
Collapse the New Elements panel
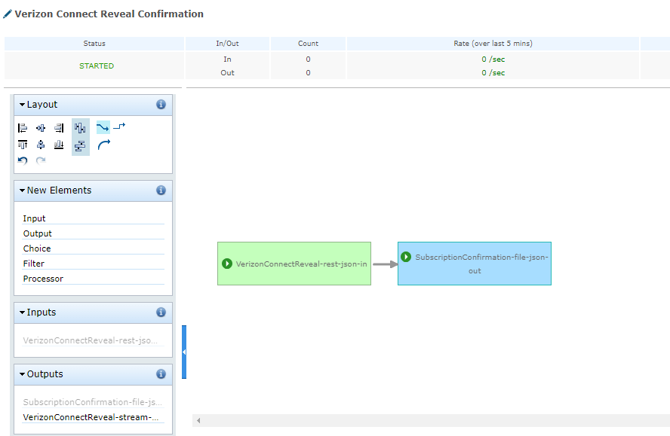pos(22,191)
